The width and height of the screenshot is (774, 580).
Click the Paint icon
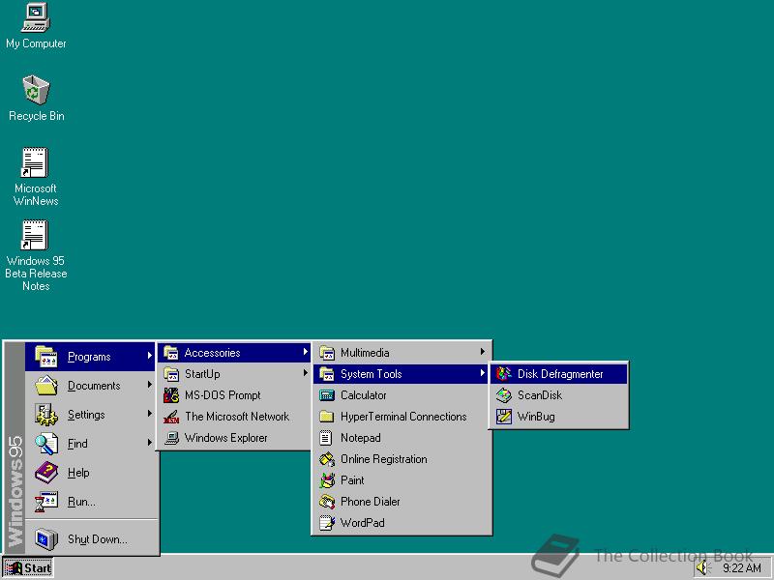tap(327, 479)
